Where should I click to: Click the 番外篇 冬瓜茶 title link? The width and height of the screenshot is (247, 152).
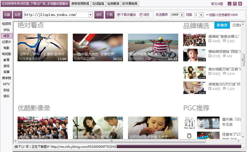(x=231, y=122)
